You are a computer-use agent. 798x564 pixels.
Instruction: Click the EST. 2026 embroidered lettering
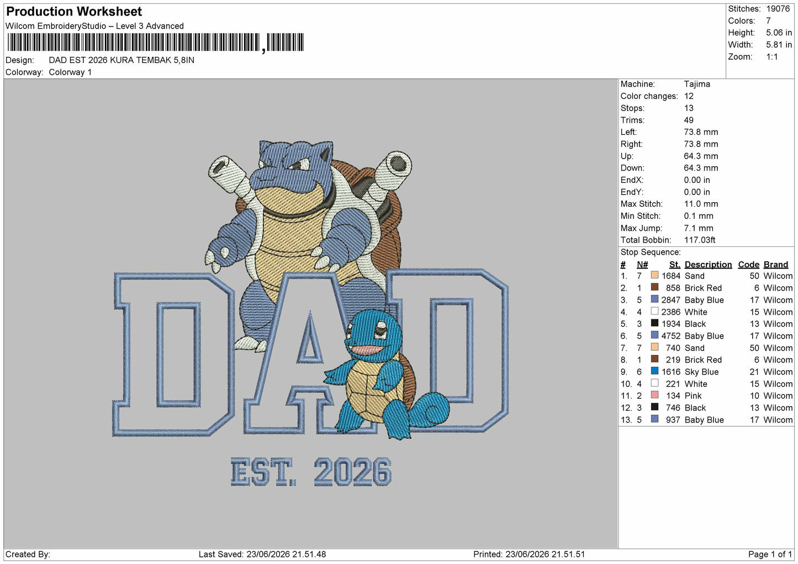tap(311, 472)
